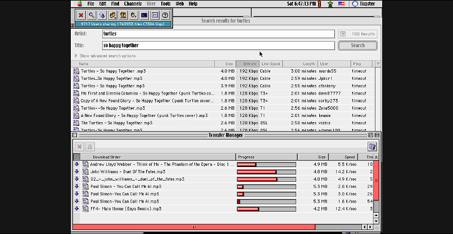Sort results by Bitrate column header

pos(247,64)
